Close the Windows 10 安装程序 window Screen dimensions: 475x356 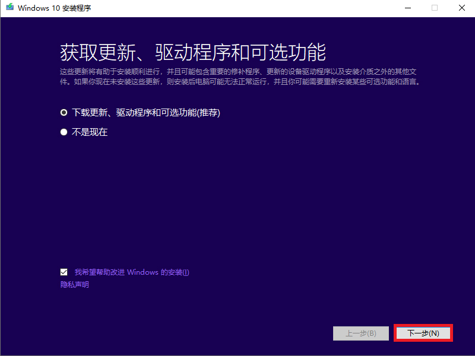[x=461, y=8]
